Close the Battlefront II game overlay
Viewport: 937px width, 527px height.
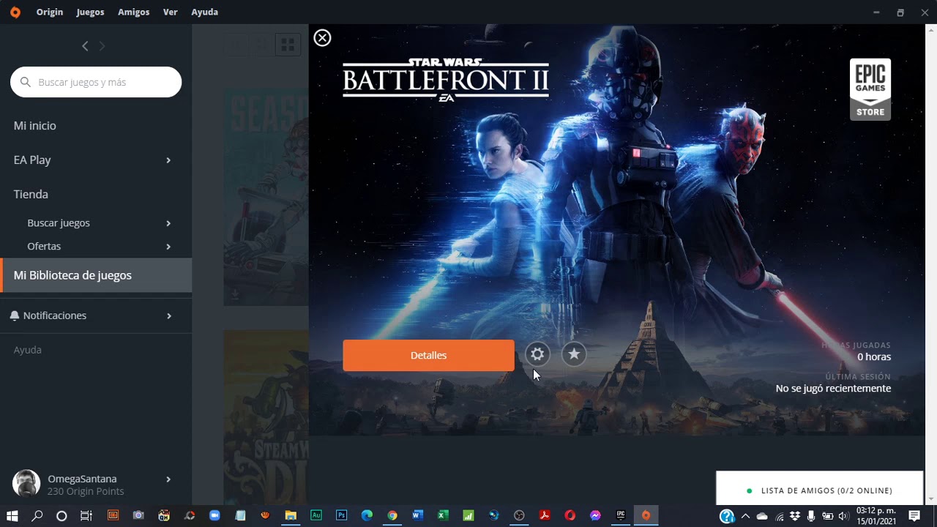(322, 38)
